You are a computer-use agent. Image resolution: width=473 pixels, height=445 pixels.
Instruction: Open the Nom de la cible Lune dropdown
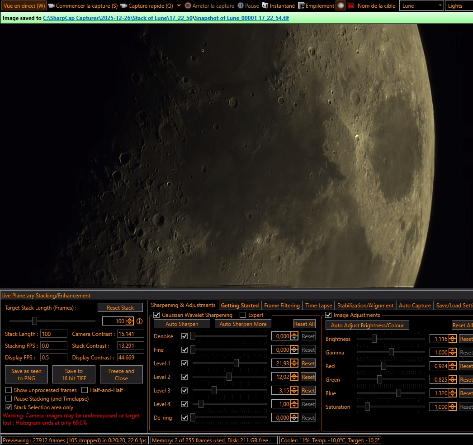pyautogui.click(x=421, y=6)
